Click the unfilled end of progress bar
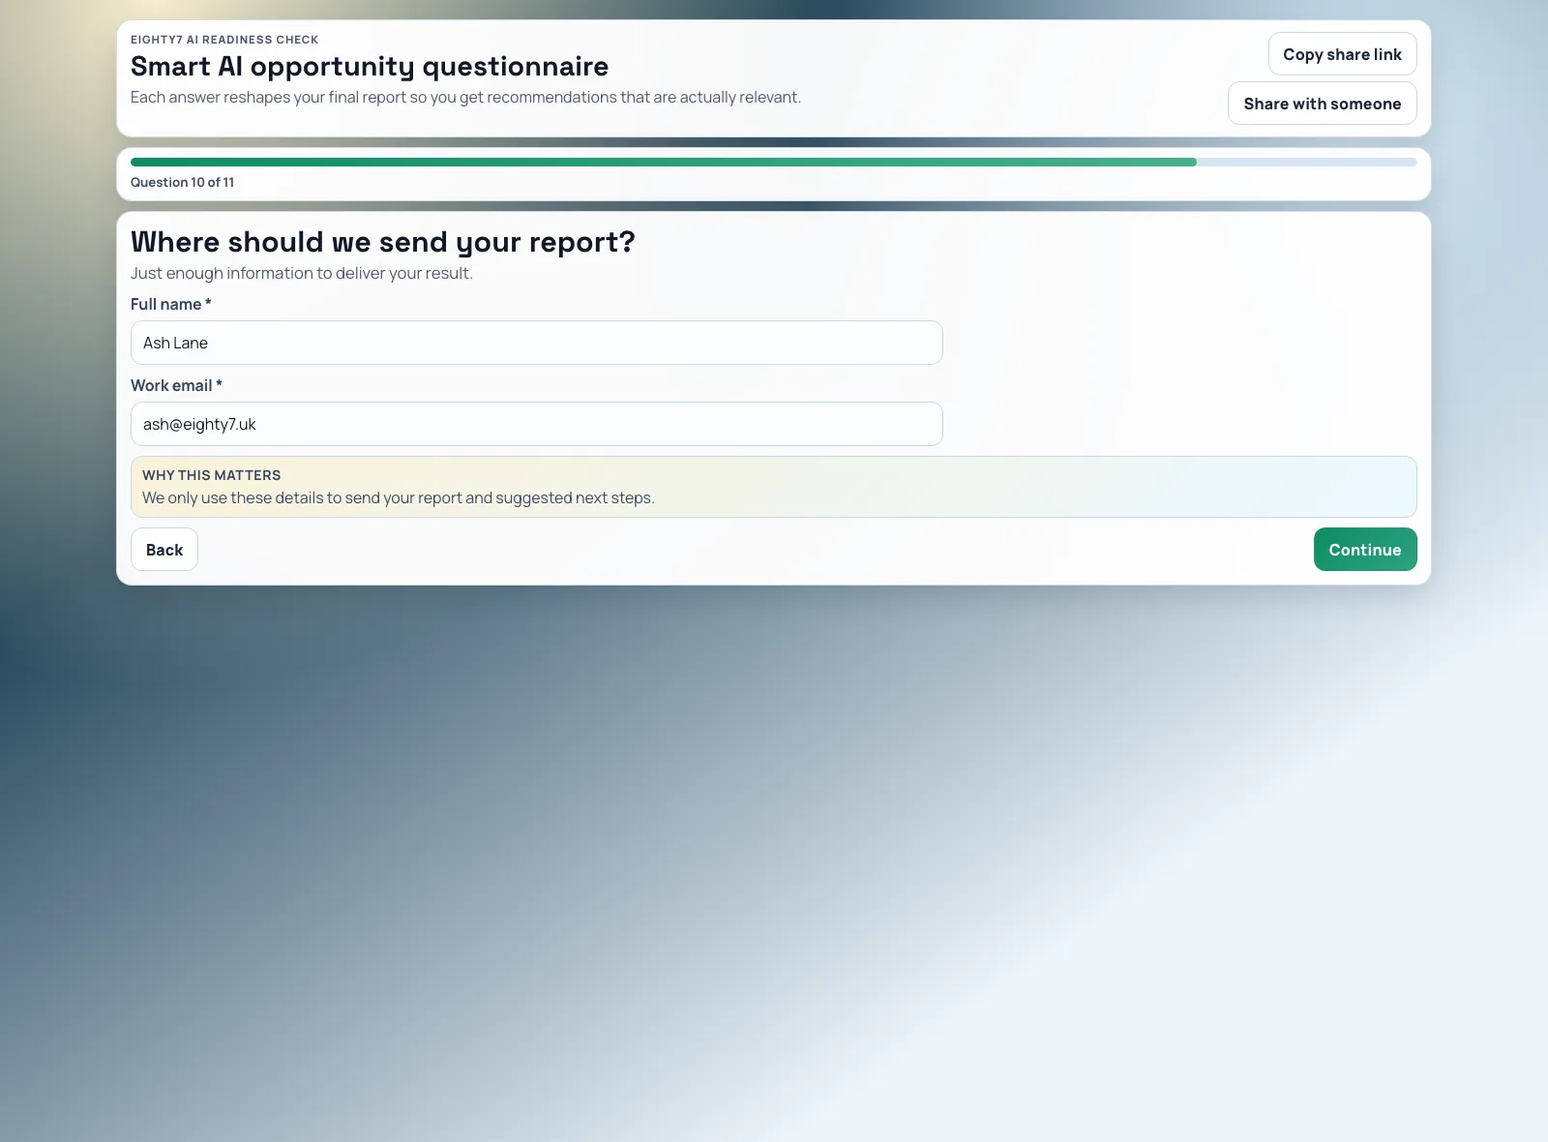The width and height of the screenshot is (1548, 1142). [1306, 163]
